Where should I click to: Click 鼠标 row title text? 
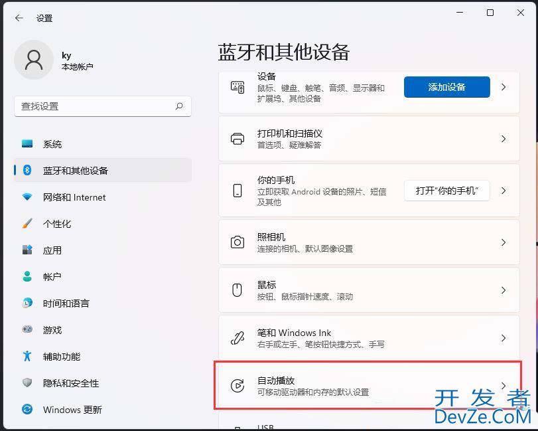tap(267, 285)
